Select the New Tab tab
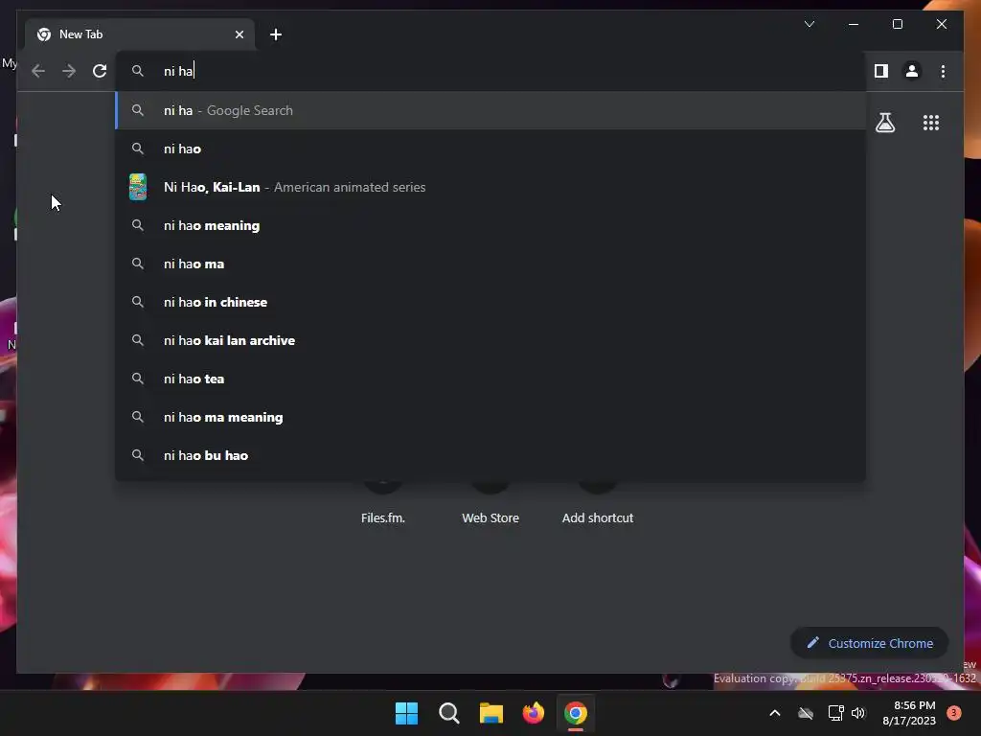The width and height of the screenshot is (981, 736). [140, 34]
